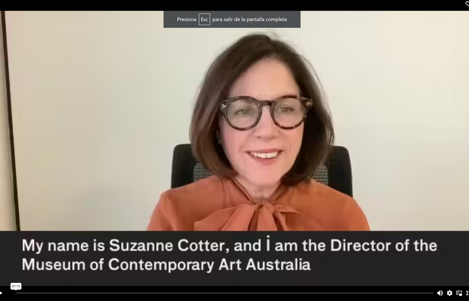Image resolution: width=469 pixels, height=301 pixels.
Task: Open the gear settings menu
Action: 450,293
